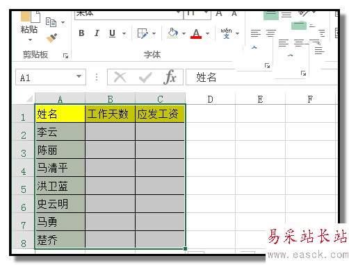The height and width of the screenshot is (265, 349).
Task: Toggle Bold formatting
Action: 81,33
